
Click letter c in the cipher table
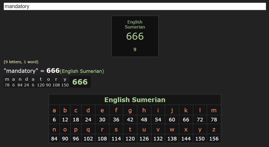coord(76,110)
